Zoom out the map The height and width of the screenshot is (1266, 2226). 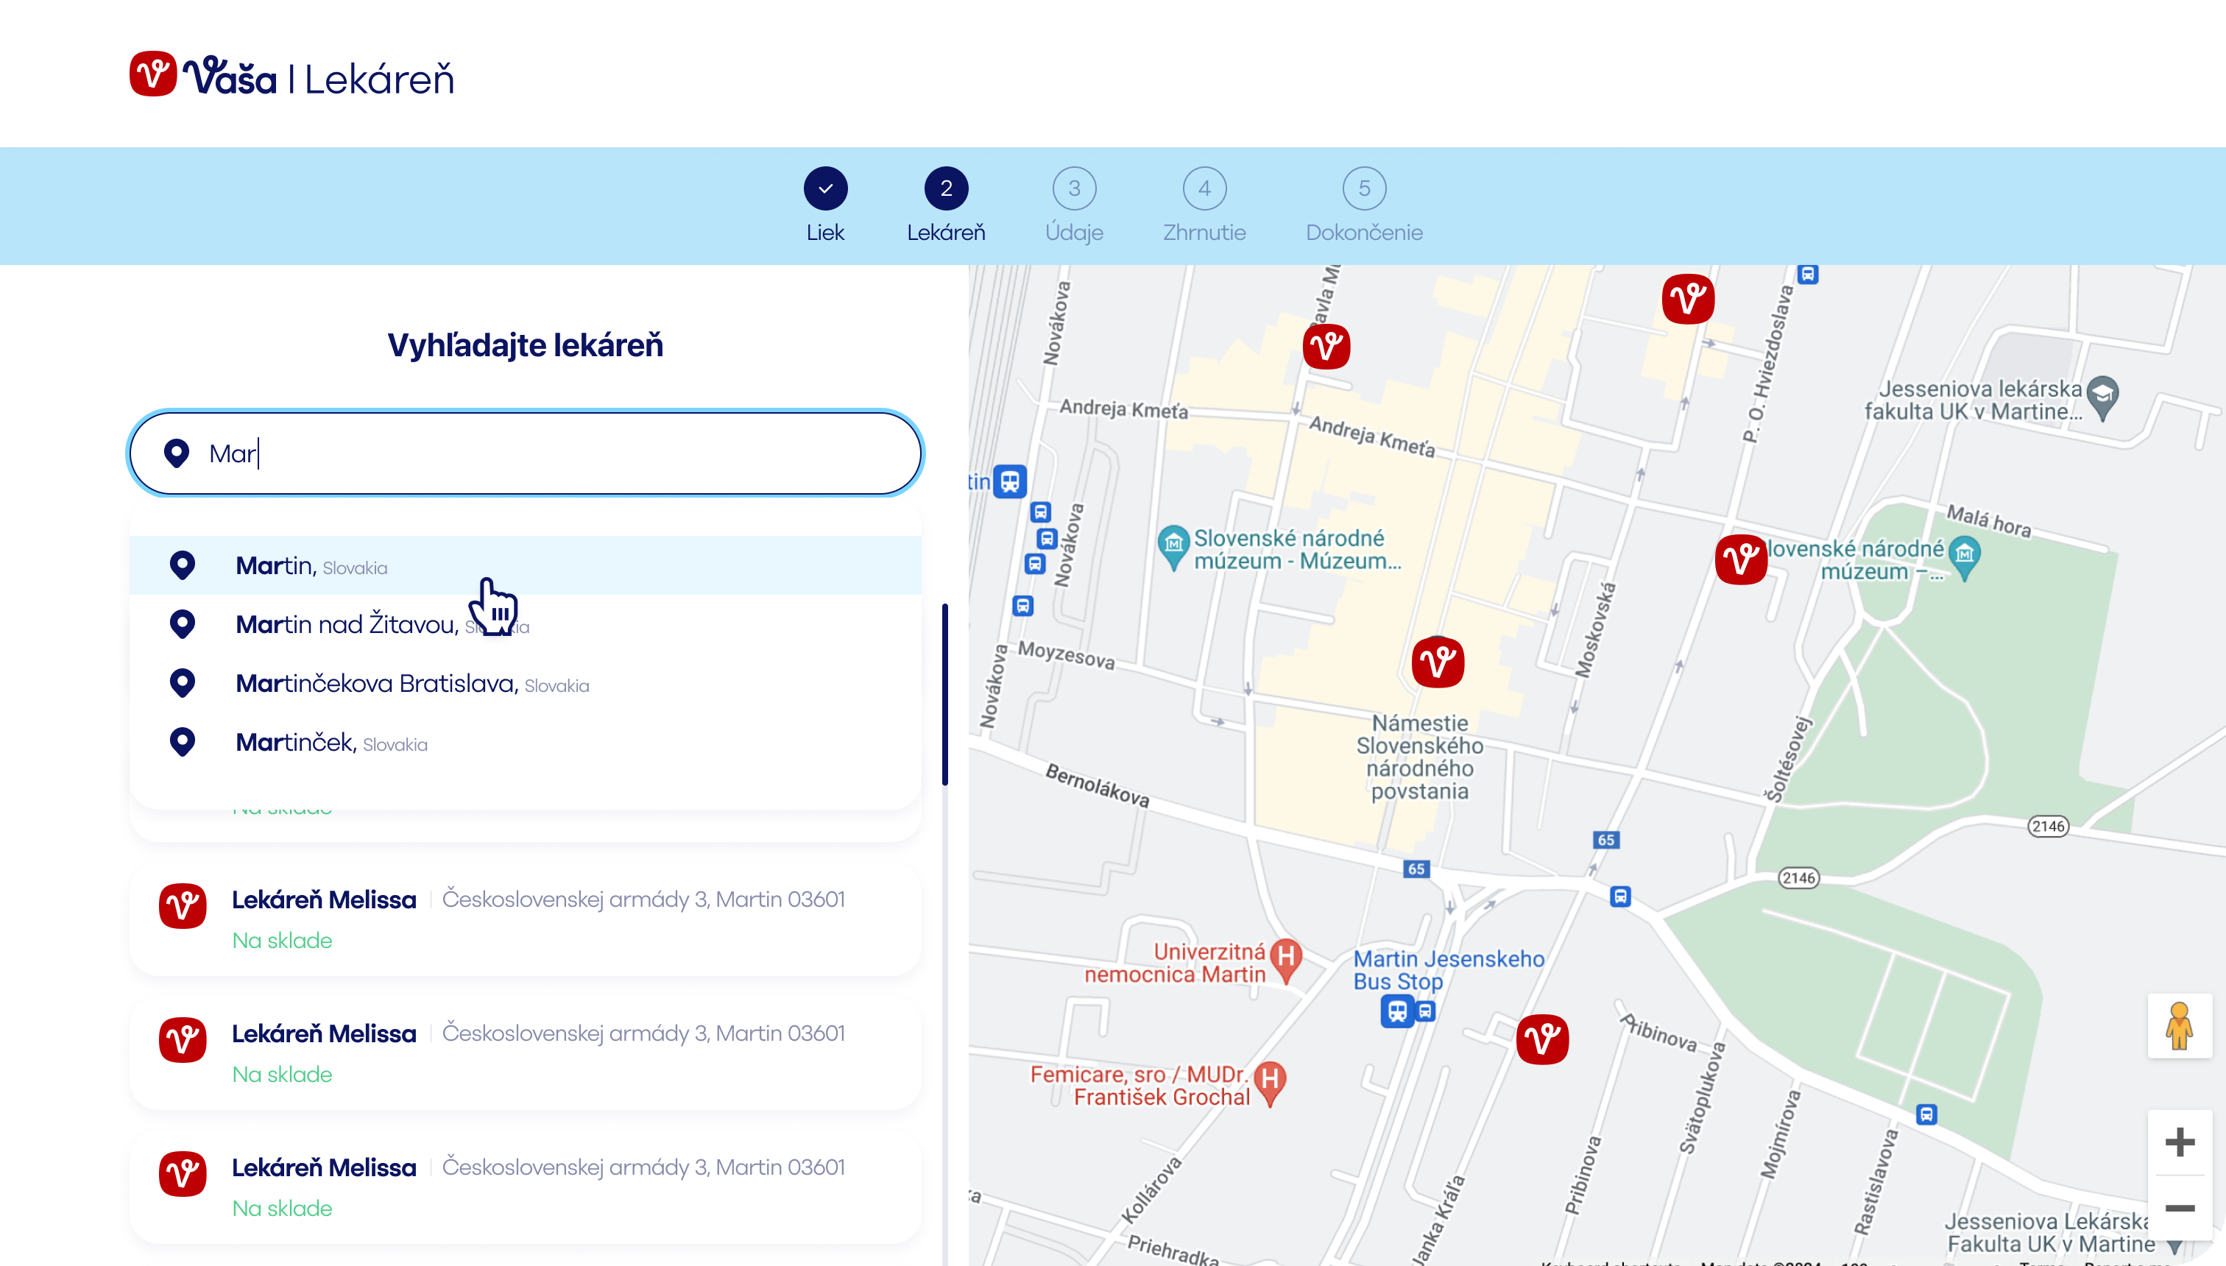(x=2179, y=1207)
